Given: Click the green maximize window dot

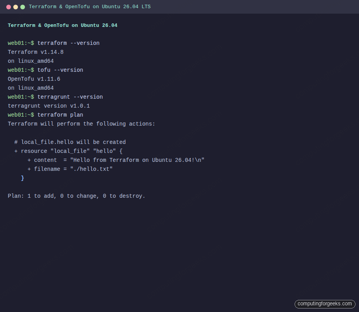Looking at the screenshot, I should 22,7.
